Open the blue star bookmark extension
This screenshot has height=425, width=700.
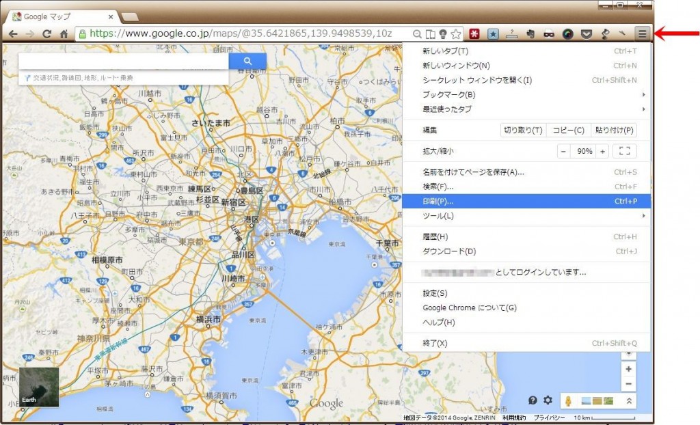tap(493, 34)
